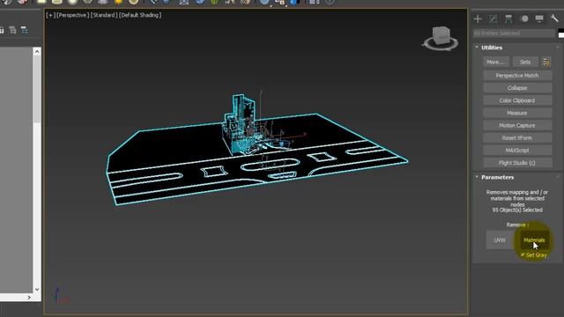
Task: Open the Display command panel tab
Action: click(x=539, y=18)
